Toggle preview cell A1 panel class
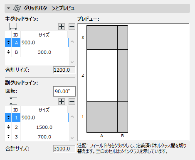 click(102, 117)
